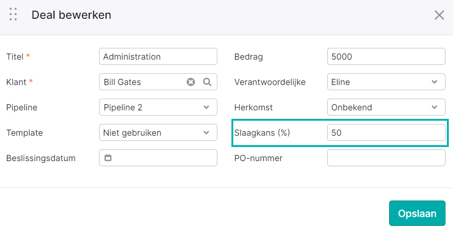
Task: Search for a client with magnifier icon
Action: (x=207, y=82)
